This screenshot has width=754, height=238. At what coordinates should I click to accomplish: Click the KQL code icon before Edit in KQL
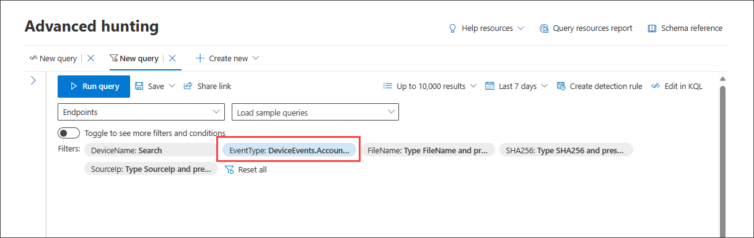pos(655,87)
